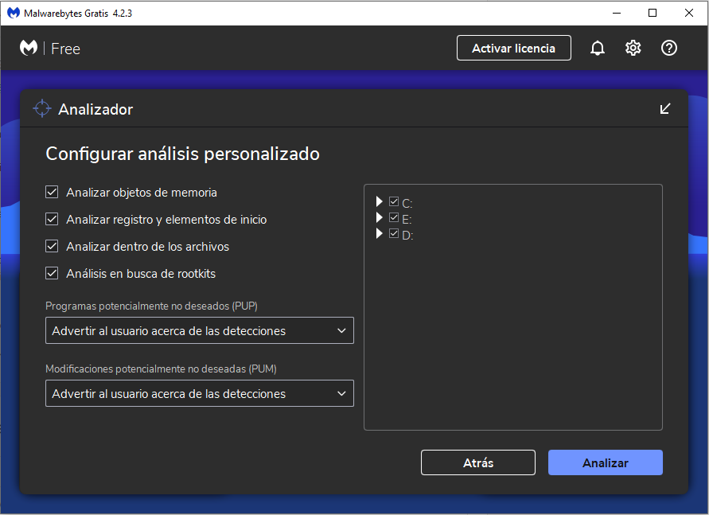The height and width of the screenshot is (515, 709).
Task: Click the Programas potencialmente no deseados (PUP) label
Action: click(151, 306)
